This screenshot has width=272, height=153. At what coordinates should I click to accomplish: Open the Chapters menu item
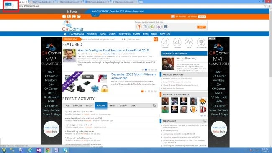click(x=165, y=34)
